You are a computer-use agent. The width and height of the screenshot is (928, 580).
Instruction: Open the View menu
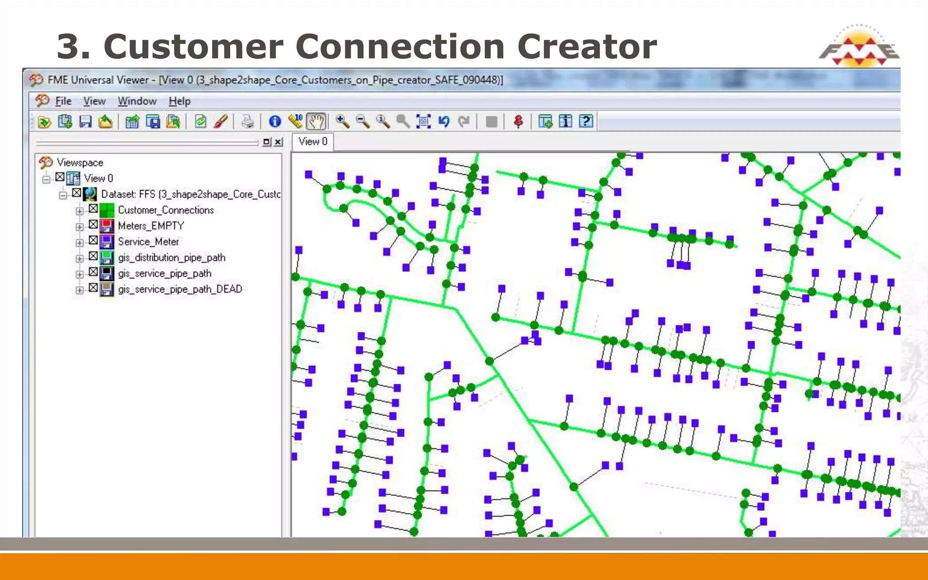(x=94, y=101)
